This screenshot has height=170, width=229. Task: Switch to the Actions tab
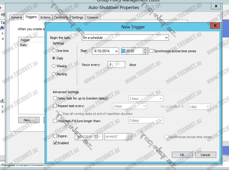pyautogui.click(x=45, y=17)
